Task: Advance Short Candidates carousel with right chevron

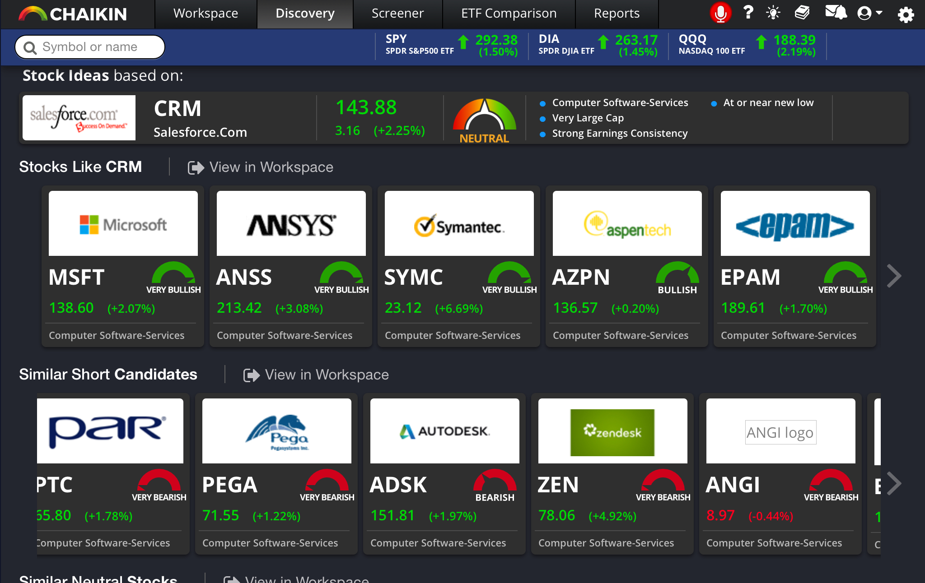Action: tap(894, 484)
